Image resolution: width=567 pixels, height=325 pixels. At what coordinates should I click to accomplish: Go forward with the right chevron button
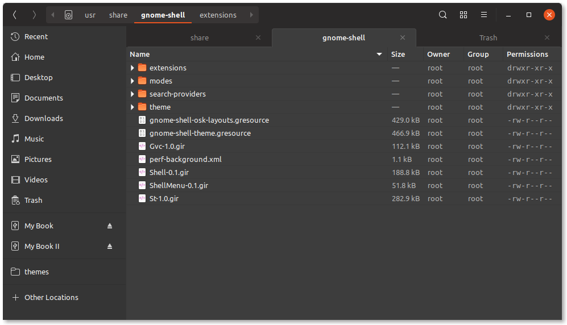point(34,15)
